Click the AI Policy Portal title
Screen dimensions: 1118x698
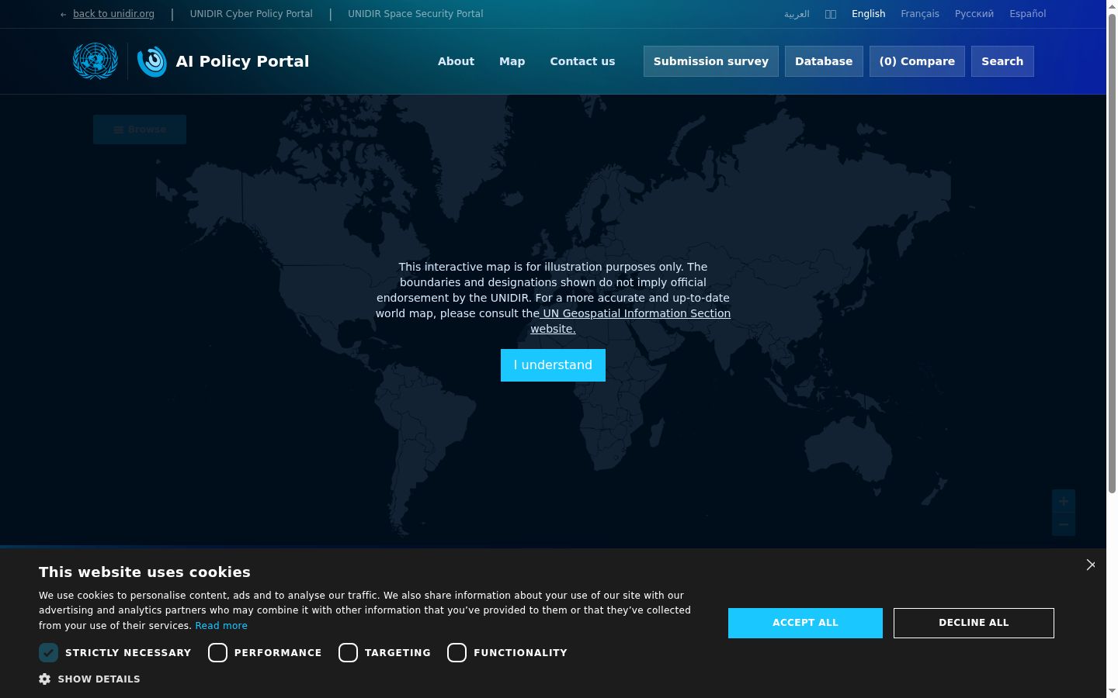coord(242,61)
